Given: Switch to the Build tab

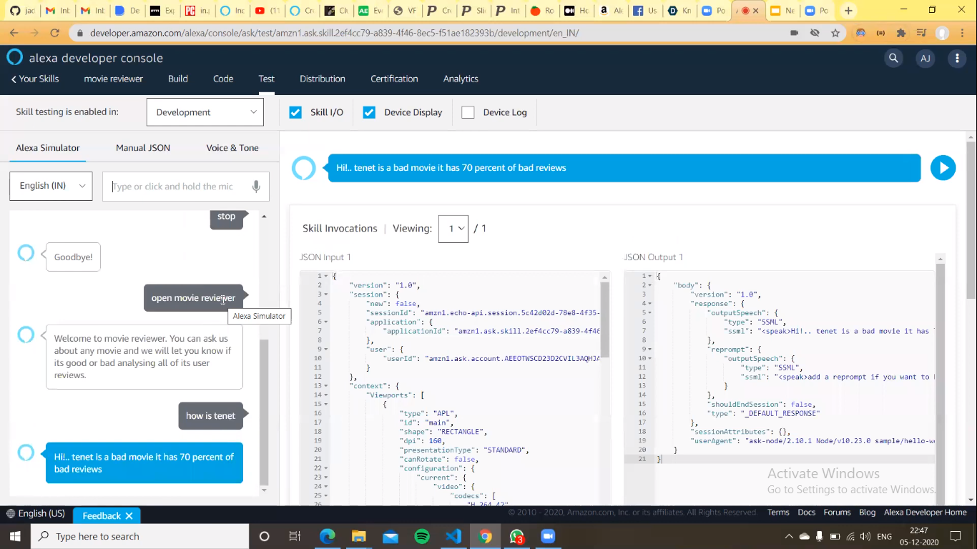Looking at the screenshot, I should [x=178, y=79].
